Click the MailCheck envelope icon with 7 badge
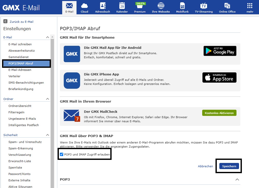 point(72,116)
